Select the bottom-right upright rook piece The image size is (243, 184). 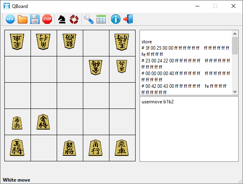(x=122, y=147)
